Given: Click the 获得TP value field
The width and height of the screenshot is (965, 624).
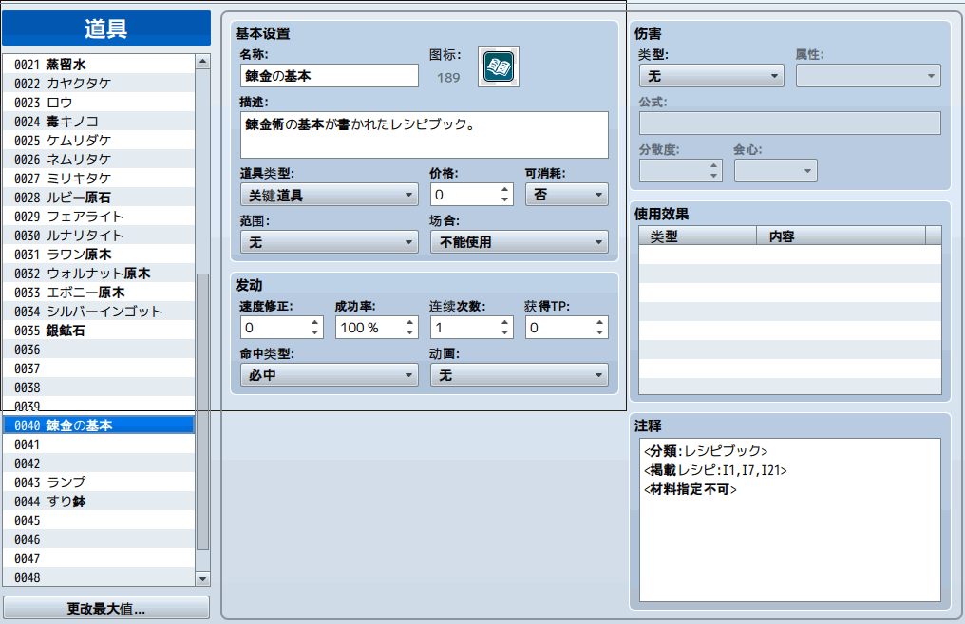Looking at the screenshot, I should pyautogui.click(x=559, y=328).
